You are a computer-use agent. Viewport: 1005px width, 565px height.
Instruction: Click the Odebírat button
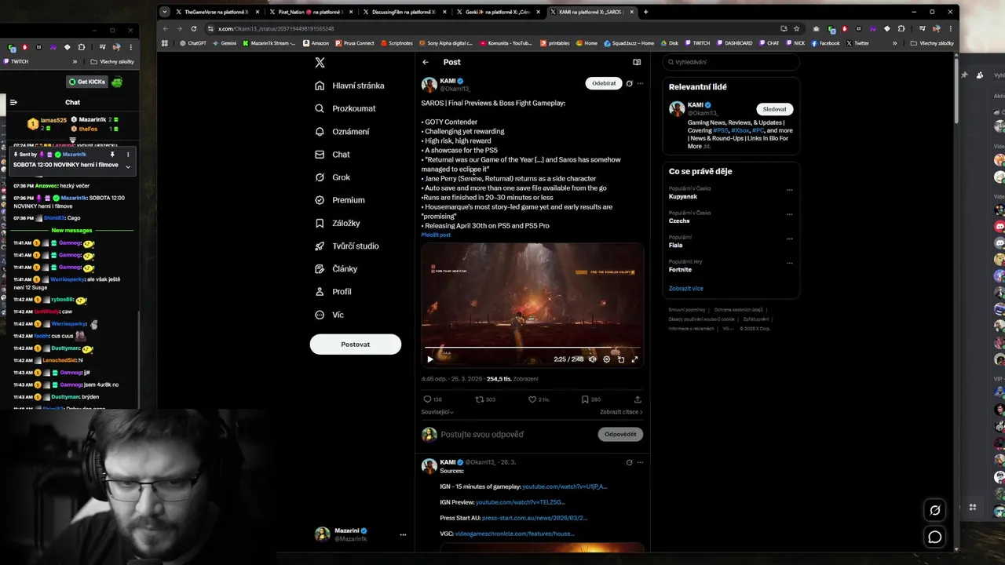(x=604, y=83)
